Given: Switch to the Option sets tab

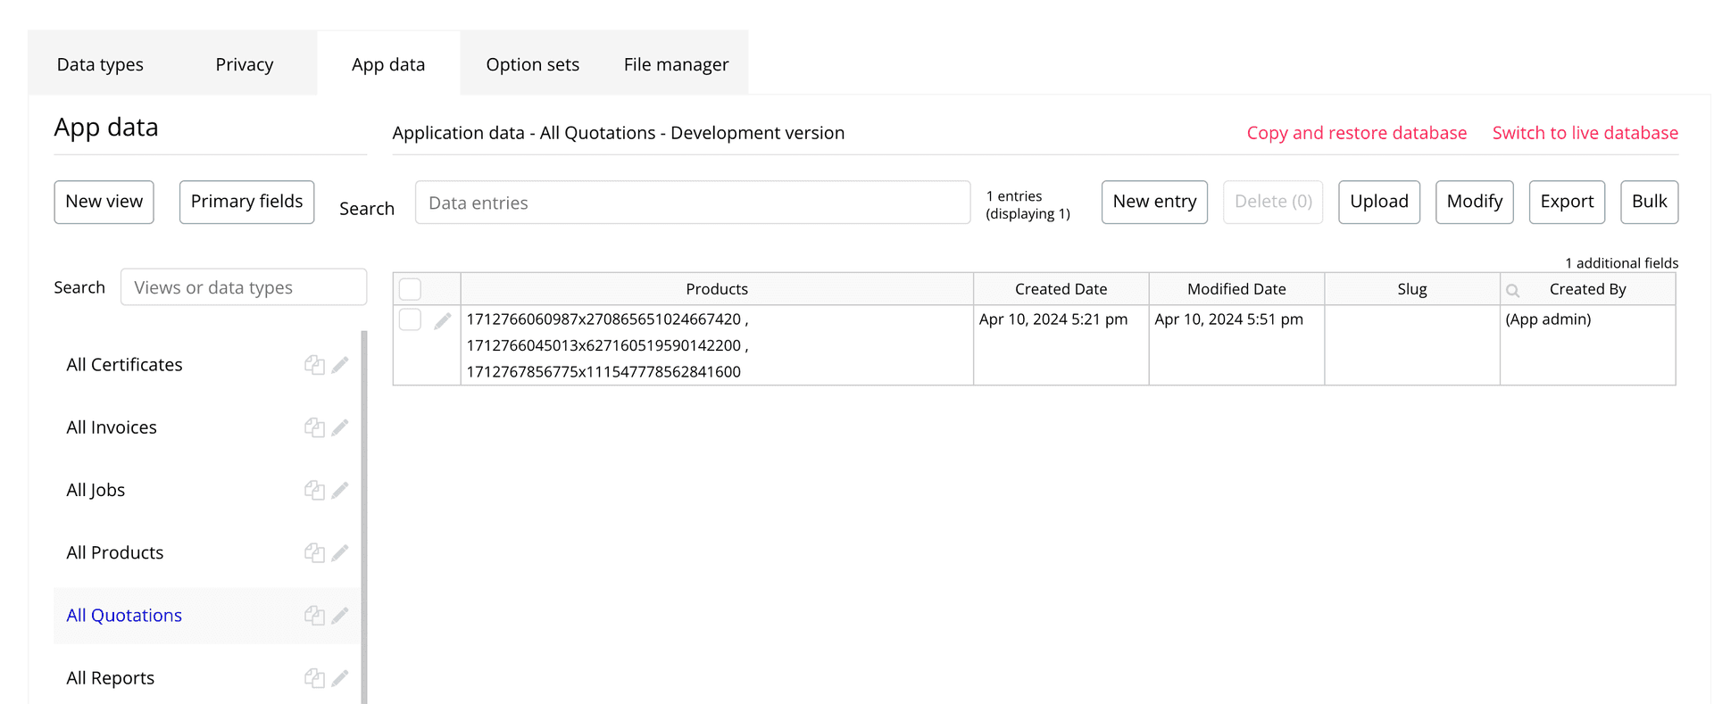Looking at the screenshot, I should pos(532,64).
